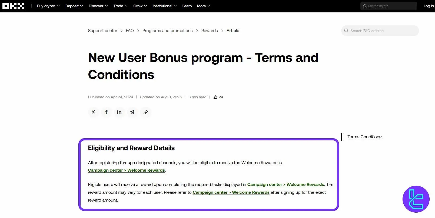The height and width of the screenshot is (218, 435).
Task: Expand the Trade menu
Action: click(120, 6)
